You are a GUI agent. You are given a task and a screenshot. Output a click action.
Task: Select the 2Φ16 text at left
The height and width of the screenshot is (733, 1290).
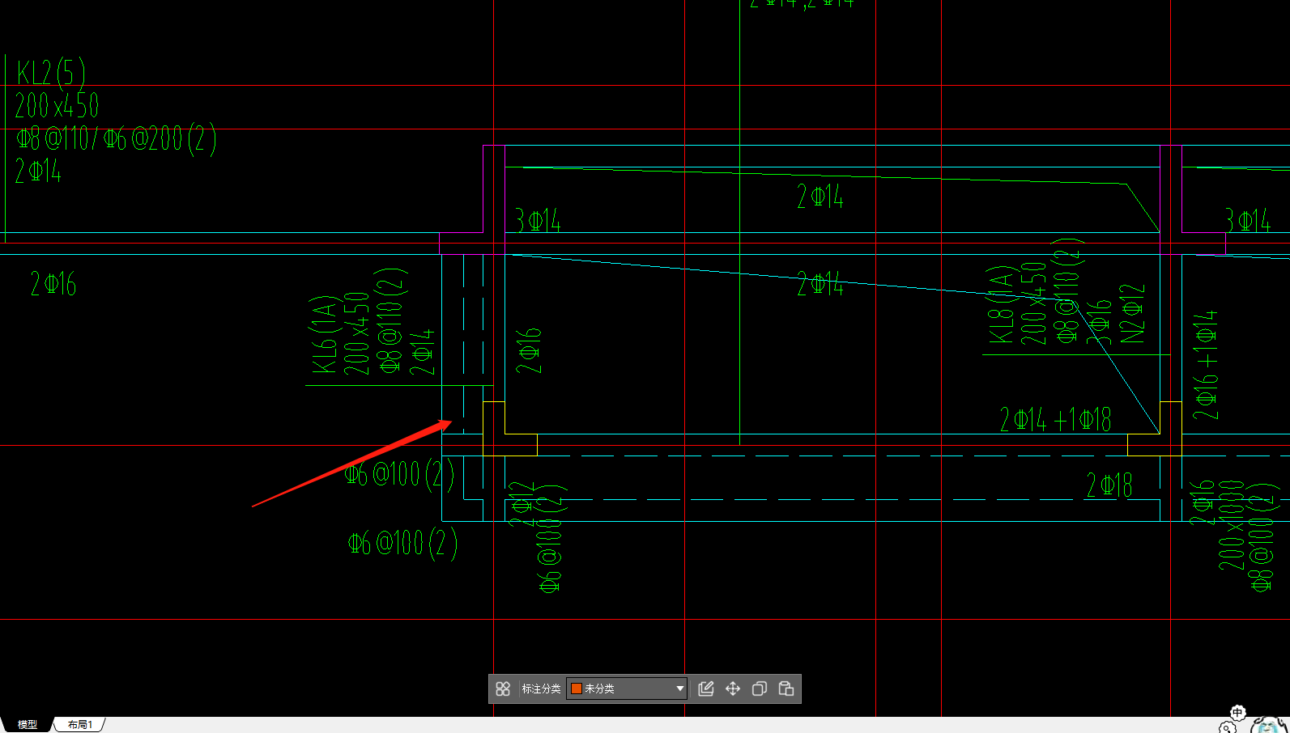click(53, 284)
